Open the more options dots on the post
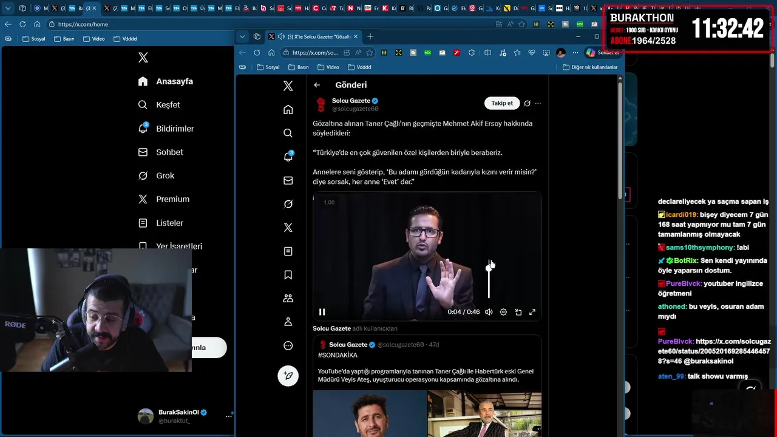The width and height of the screenshot is (777, 437). [538, 103]
